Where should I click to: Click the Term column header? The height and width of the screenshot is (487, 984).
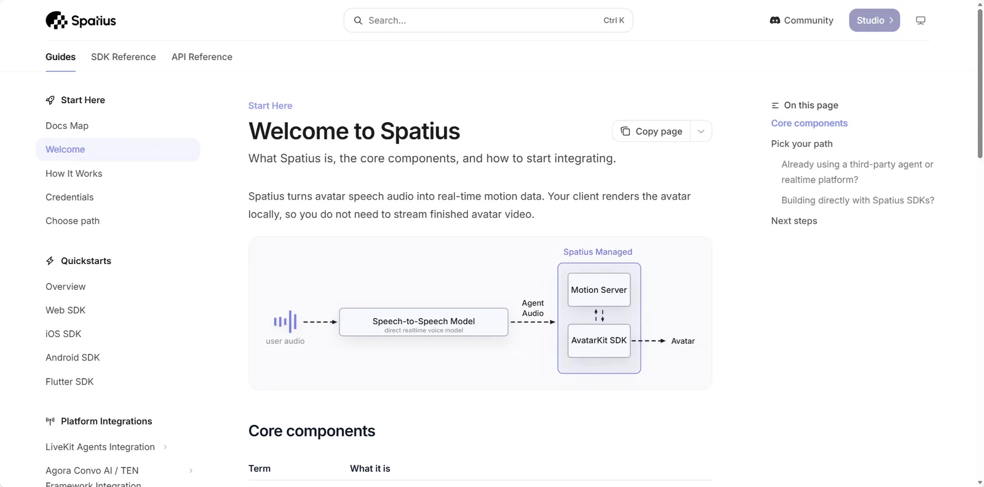click(x=260, y=469)
